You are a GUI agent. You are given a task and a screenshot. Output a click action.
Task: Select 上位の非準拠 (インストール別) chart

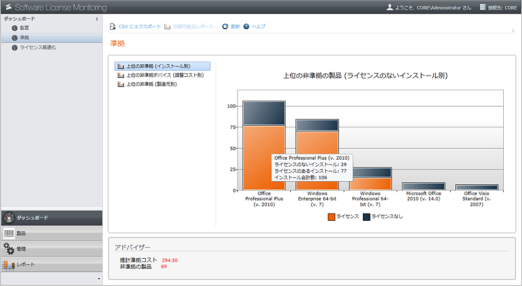[x=162, y=66]
